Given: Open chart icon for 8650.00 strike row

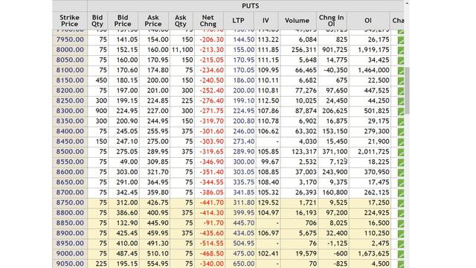Looking at the screenshot, I should (401, 183).
